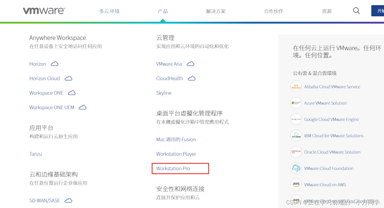Open Google Cloud VMware Engine link

pos(331,119)
